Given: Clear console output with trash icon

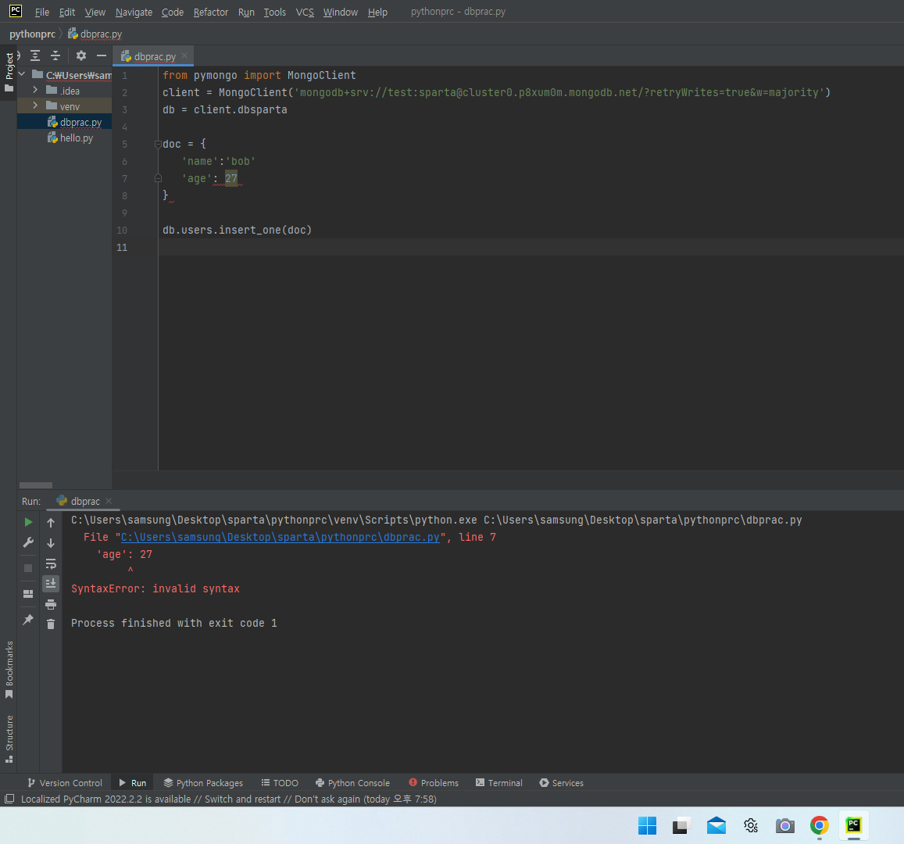Looking at the screenshot, I should click(x=51, y=624).
